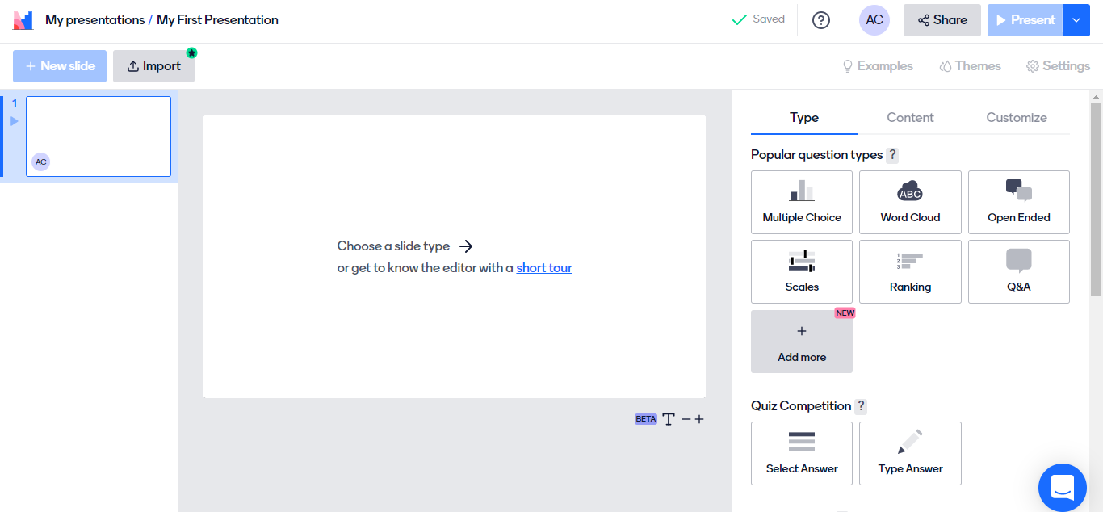Expand the Present dropdown arrow
The width and height of the screenshot is (1103, 512).
click(x=1076, y=20)
